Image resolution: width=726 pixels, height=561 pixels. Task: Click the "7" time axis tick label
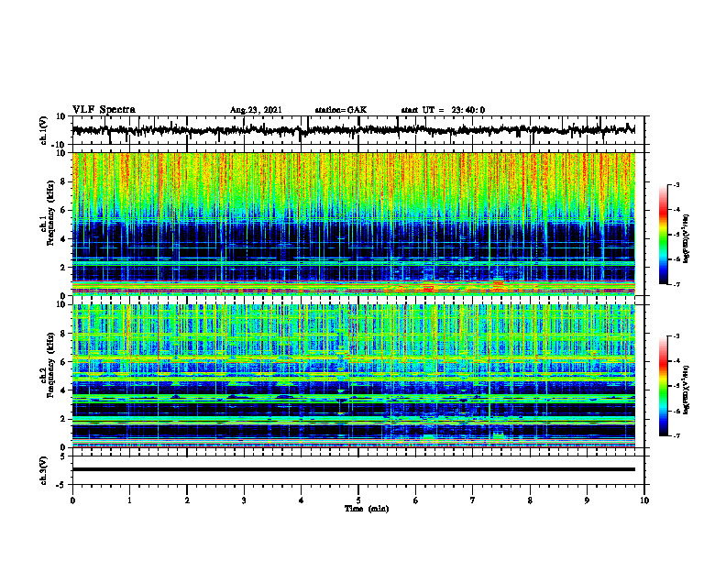tap(473, 500)
